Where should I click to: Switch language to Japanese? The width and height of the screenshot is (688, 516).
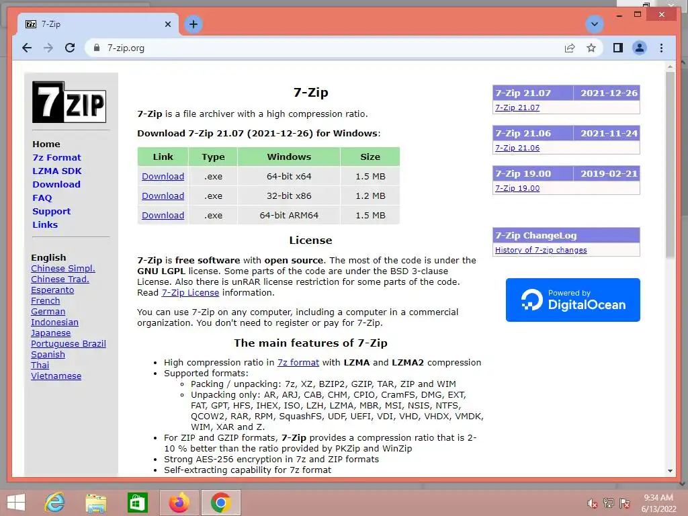click(50, 333)
